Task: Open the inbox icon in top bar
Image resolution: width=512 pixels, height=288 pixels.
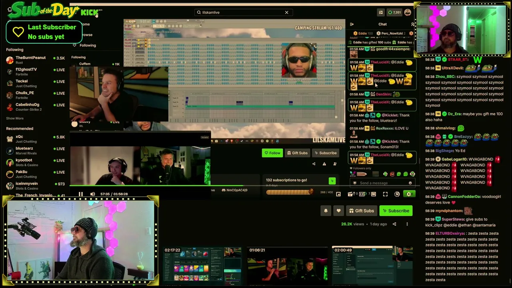Action: coord(381,12)
